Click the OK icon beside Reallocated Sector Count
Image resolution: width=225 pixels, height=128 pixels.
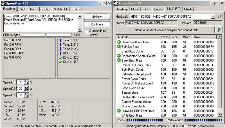click(119, 56)
